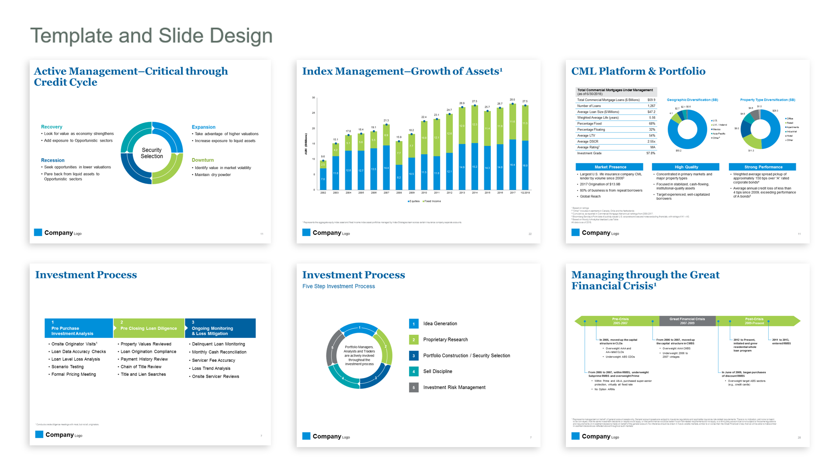
Task: Select the Pre Purchase Investment Analysis step
Action: 79,328
